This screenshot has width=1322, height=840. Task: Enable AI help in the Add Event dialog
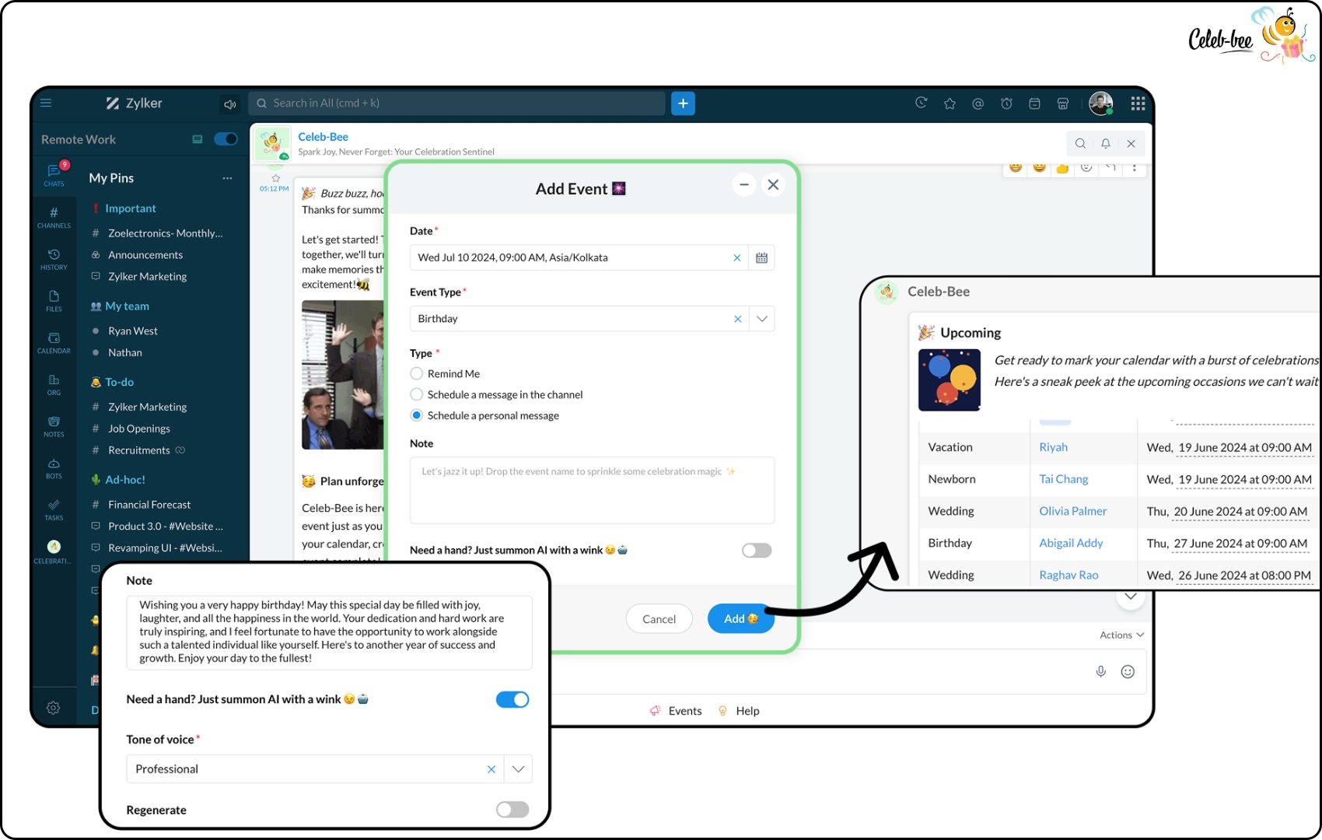[x=755, y=550]
